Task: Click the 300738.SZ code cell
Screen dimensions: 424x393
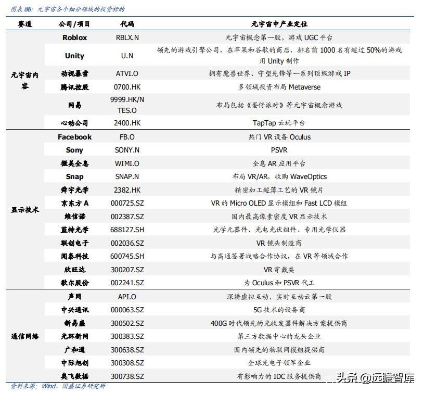Action: [x=127, y=376]
